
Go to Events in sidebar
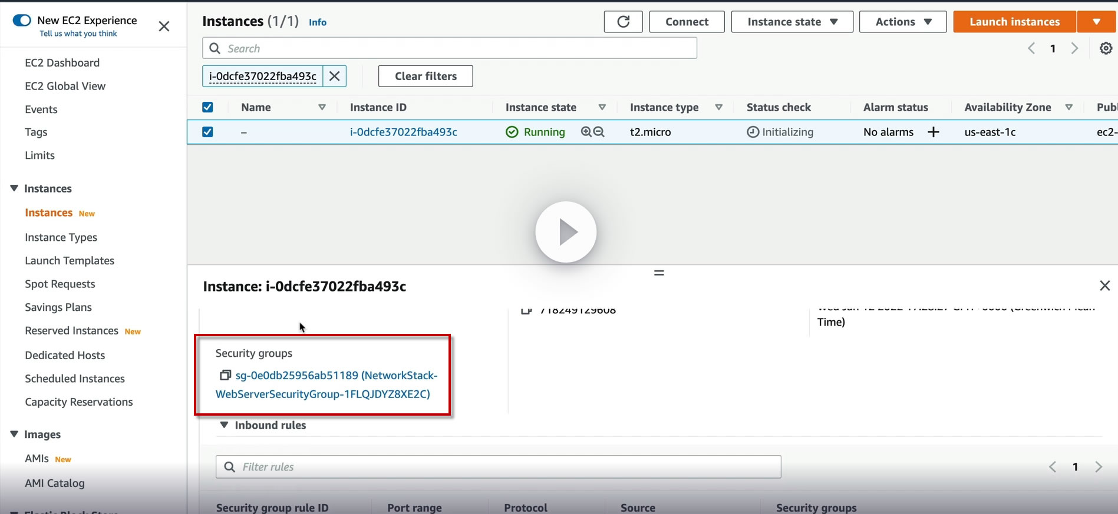tap(41, 109)
